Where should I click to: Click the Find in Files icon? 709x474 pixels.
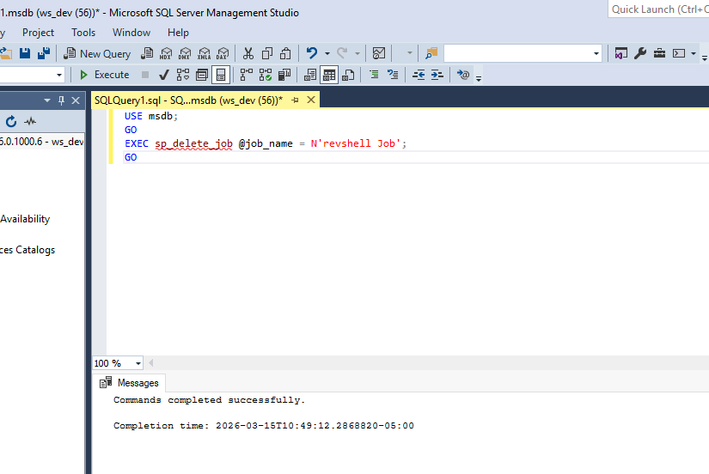[431, 53]
